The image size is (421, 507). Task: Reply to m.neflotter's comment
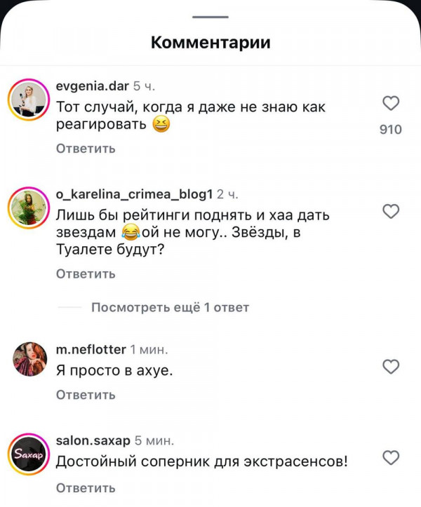tap(86, 395)
